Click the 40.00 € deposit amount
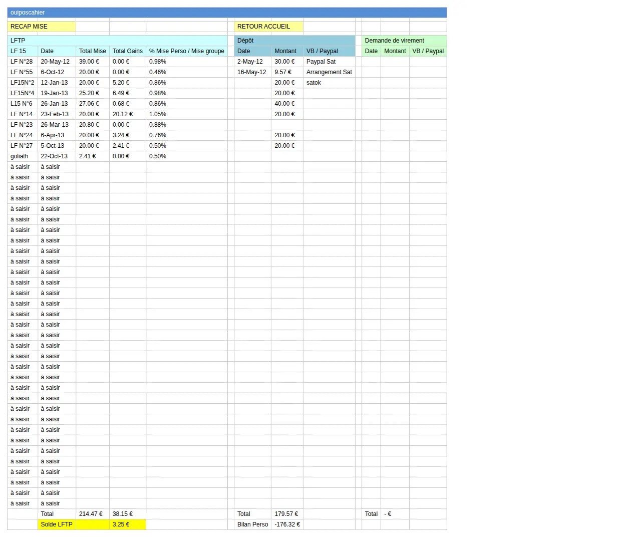 tap(287, 104)
